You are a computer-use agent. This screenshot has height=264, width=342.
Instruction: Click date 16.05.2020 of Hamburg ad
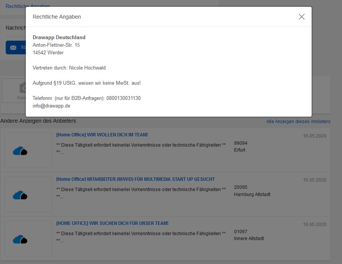(x=315, y=180)
